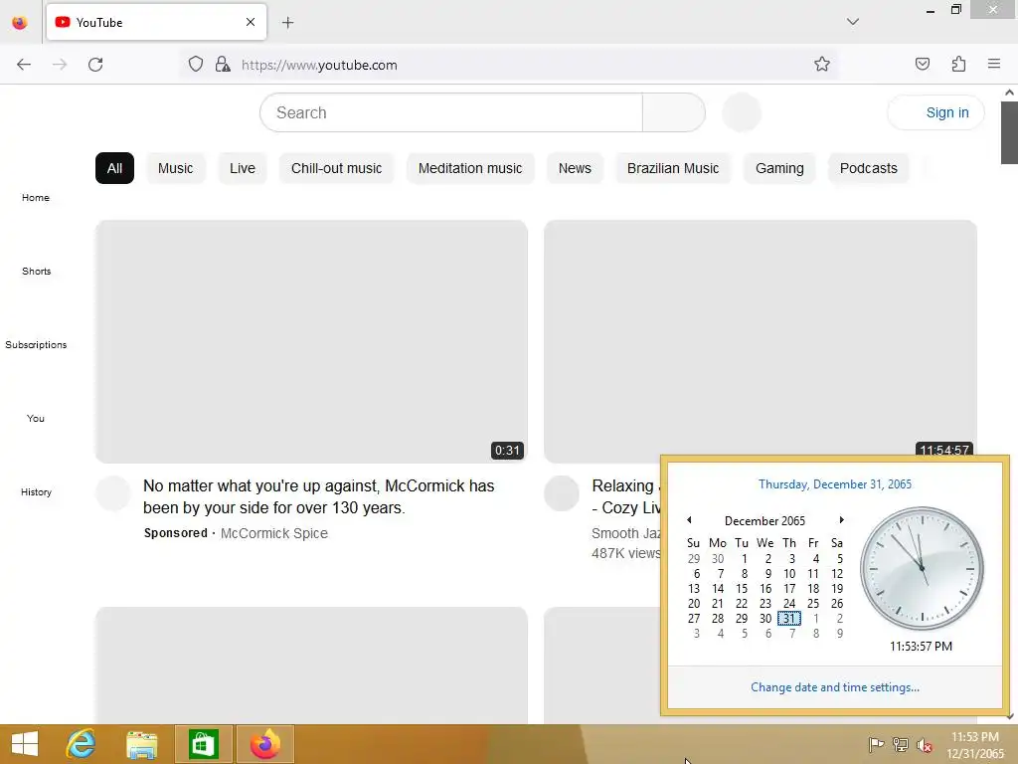Click the Relaxing video channel avatar

(x=562, y=493)
